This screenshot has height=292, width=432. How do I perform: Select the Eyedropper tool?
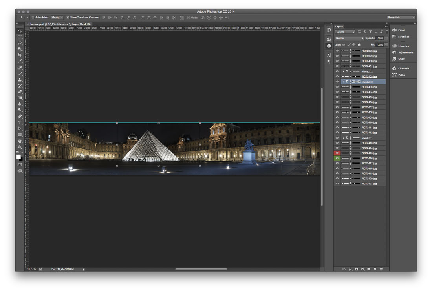tap(20, 61)
